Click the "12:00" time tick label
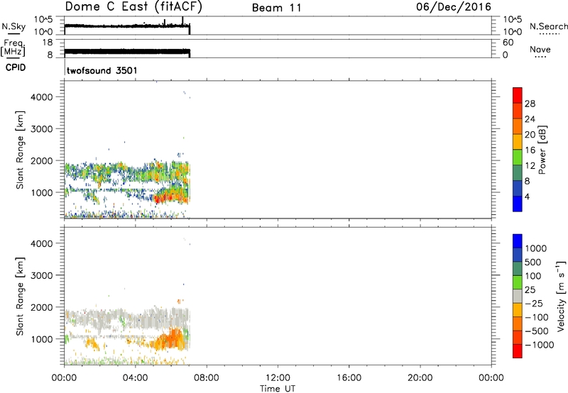This screenshot has width=568, height=393. (278, 378)
